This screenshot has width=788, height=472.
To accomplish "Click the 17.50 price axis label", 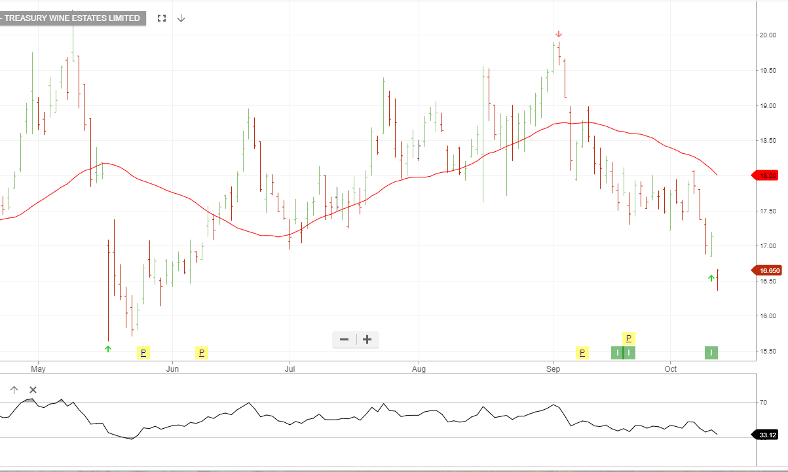I will [x=768, y=211].
